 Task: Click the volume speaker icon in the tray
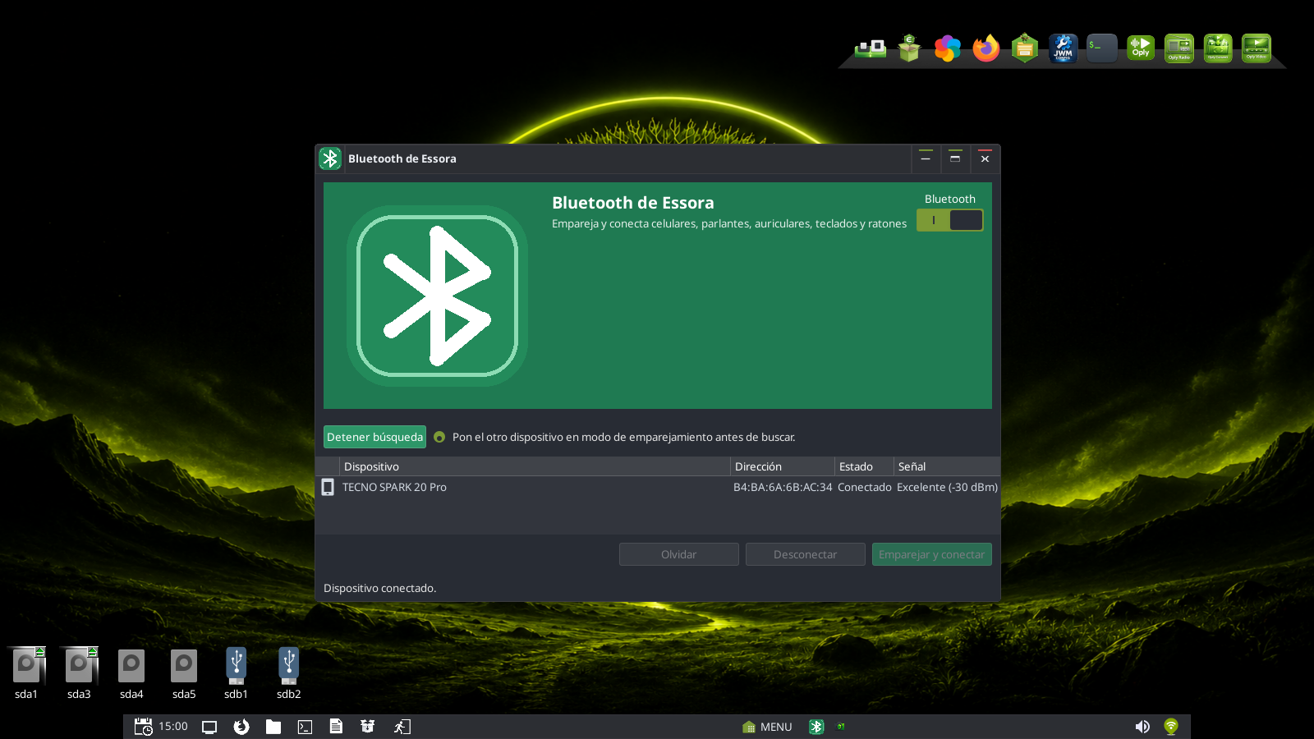coord(1142,727)
